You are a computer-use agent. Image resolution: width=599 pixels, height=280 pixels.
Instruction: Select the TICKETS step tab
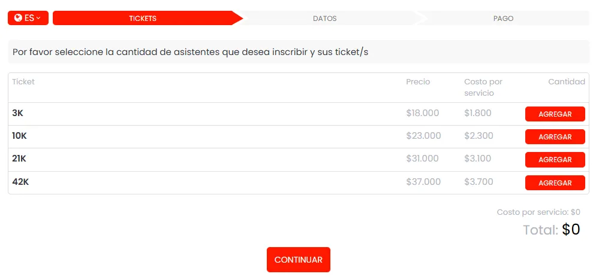click(x=143, y=18)
